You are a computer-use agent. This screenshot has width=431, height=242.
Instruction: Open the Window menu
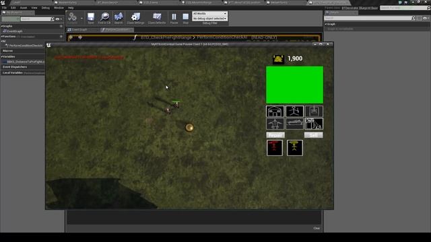coord(59,7)
